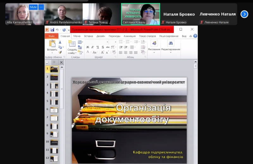253x164 pixels.
Task: Click the Undo arrow icon
Action: pyautogui.click(x=57, y=30)
